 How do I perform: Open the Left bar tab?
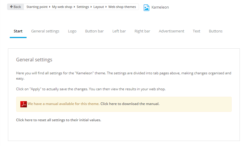[x=119, y=31]
